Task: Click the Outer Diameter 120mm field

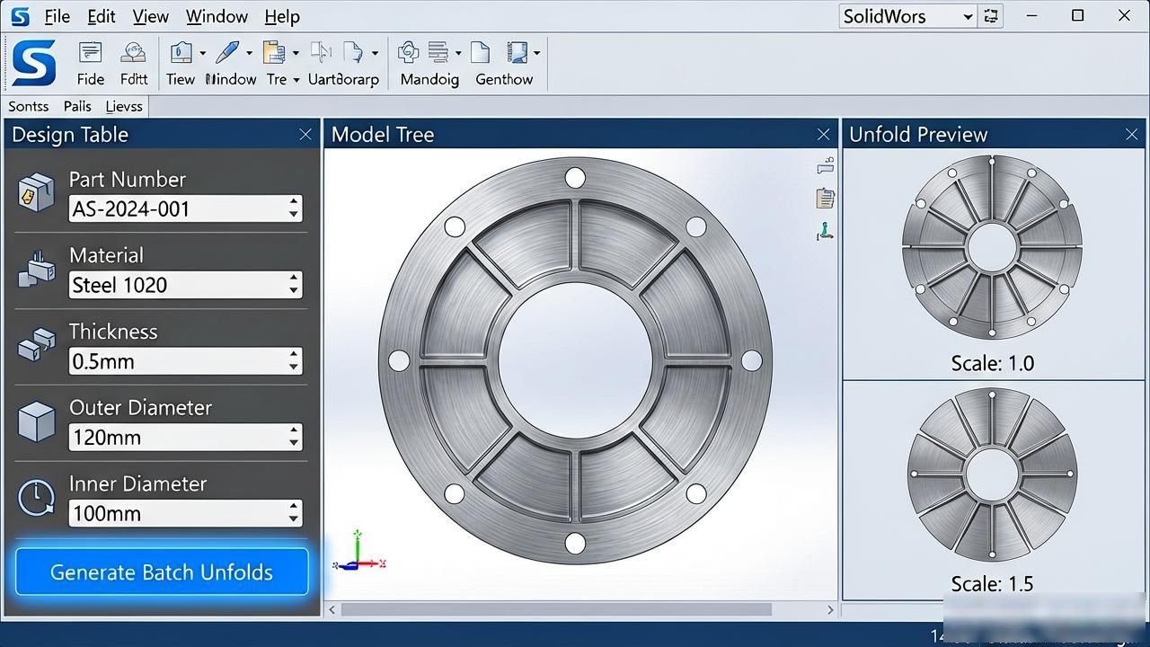Action: [x=185, y=438]
